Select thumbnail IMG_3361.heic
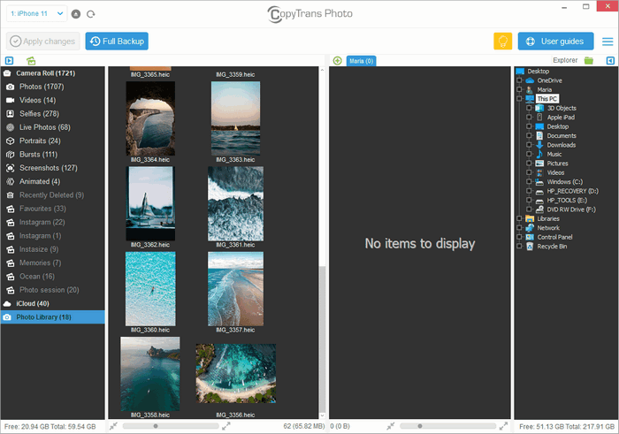 point(236,203)
